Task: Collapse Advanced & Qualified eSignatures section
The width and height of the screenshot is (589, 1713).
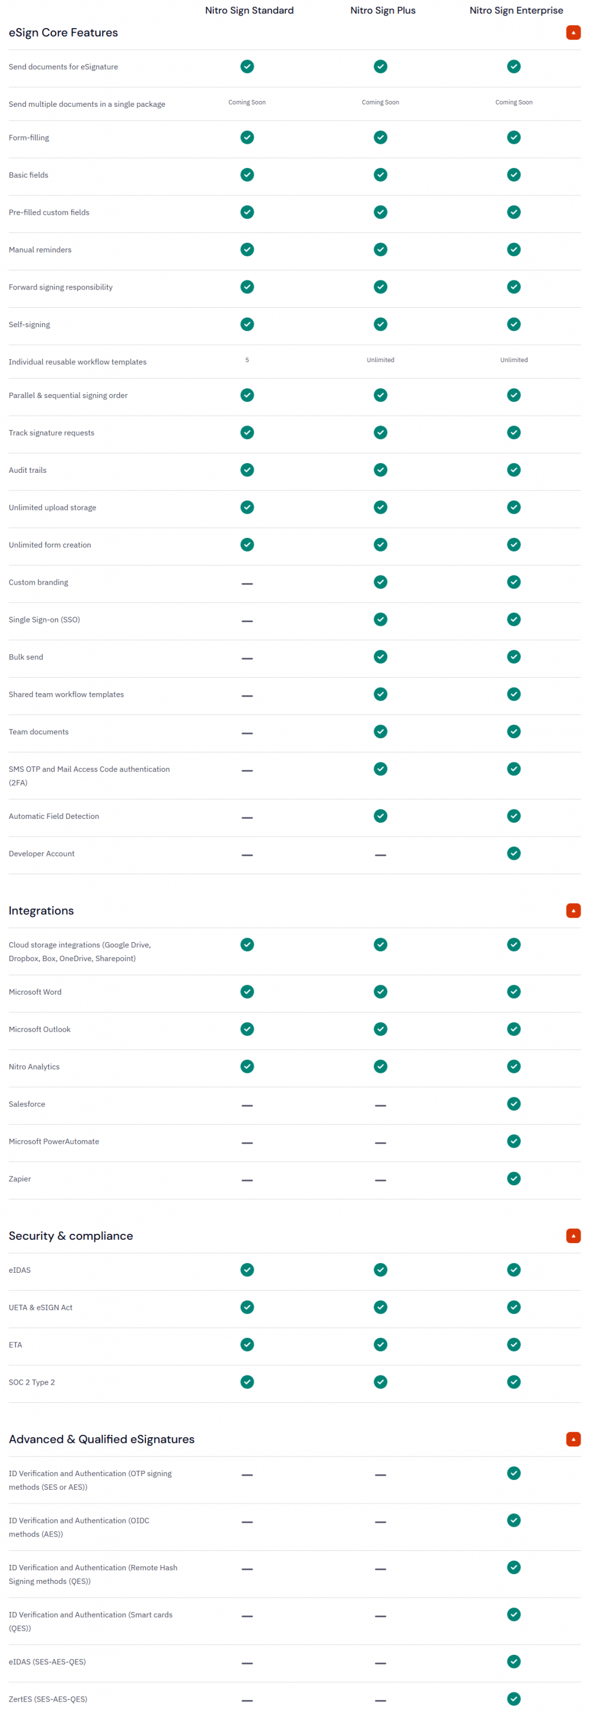Action: (x=573, y=1439)
